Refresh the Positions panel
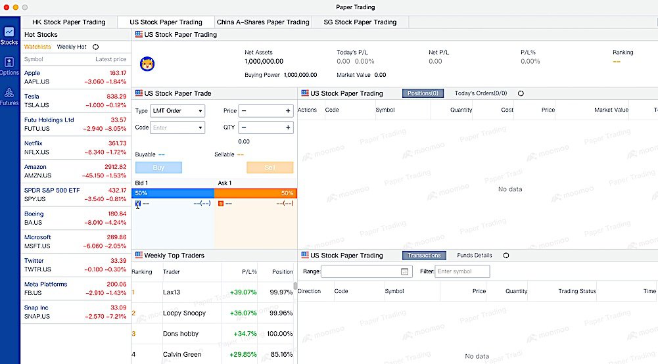The width and height of the screenshot is (658, 364). point(521,93)
